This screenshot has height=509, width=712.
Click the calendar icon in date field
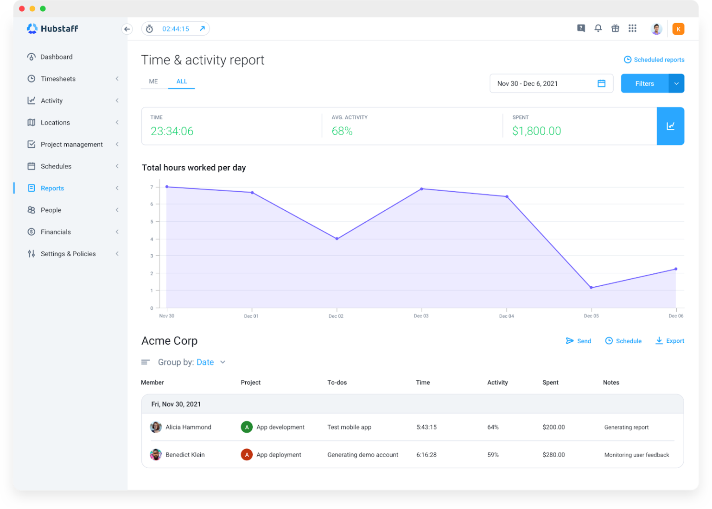pos(601,83)
